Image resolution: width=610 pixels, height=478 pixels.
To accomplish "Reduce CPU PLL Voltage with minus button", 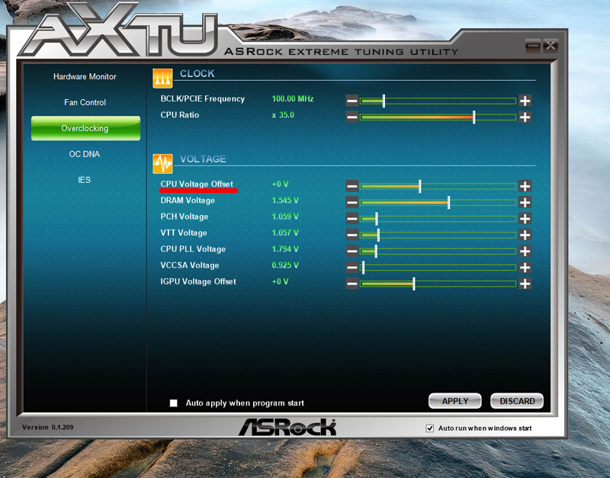I will coord(352,252).
